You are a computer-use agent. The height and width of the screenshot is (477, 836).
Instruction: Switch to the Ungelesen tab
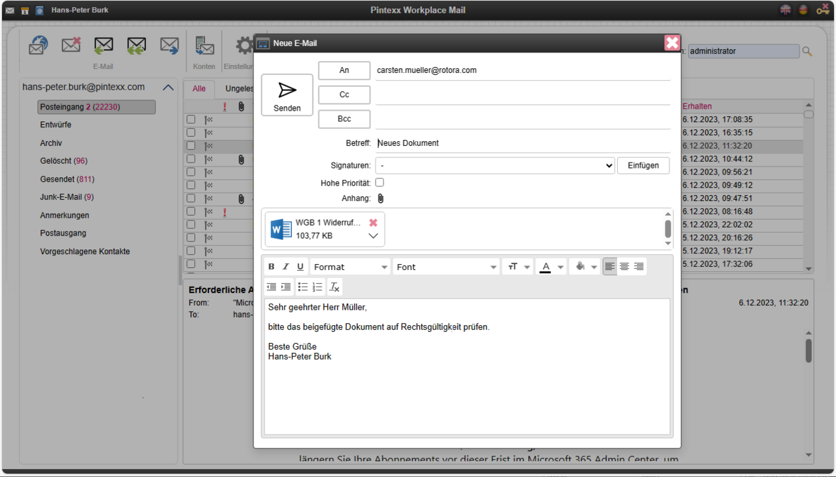(x=240, y=88)
